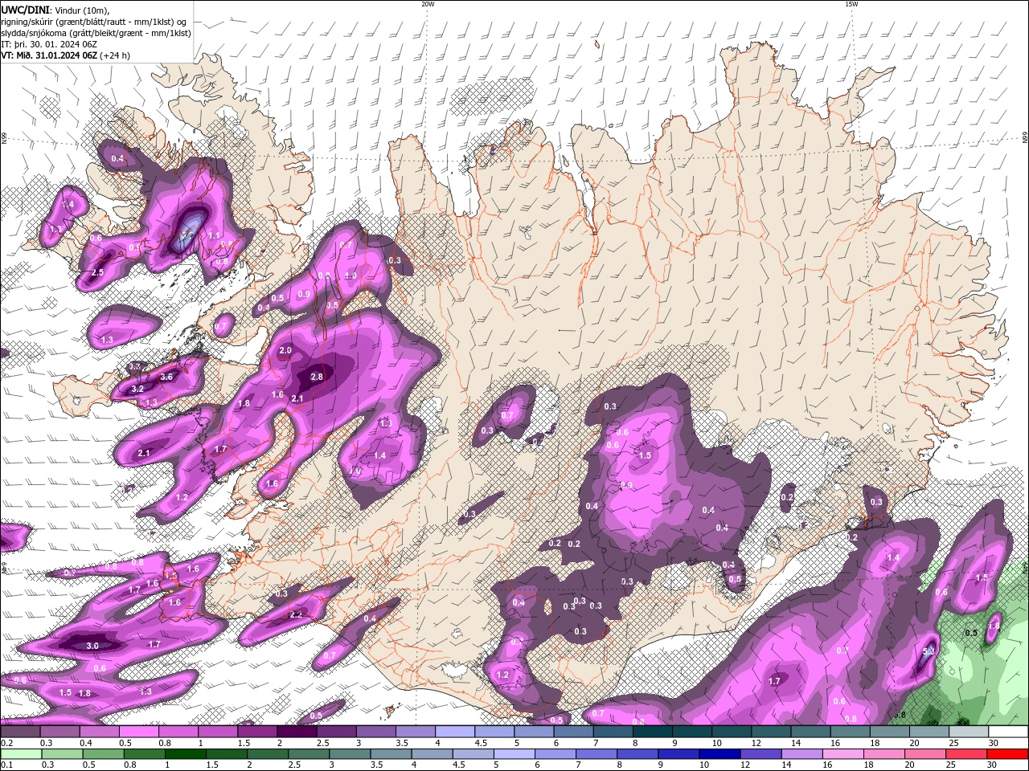Select the 15W longitude label
The height and width of the screenshot is (771, 1029).
pyautogui.click(x=851, y=4)
